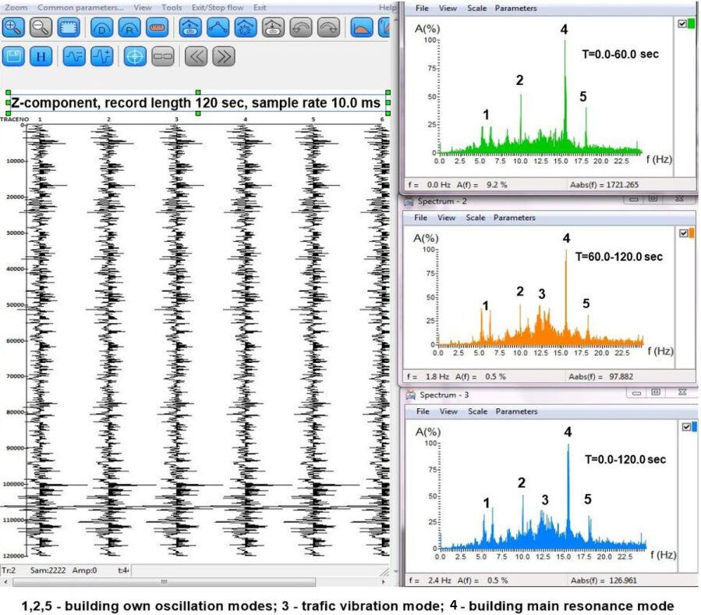This screenshot has width=701, height=615.
Task: Go forward with double right arrows button
Action: [223, 56]
